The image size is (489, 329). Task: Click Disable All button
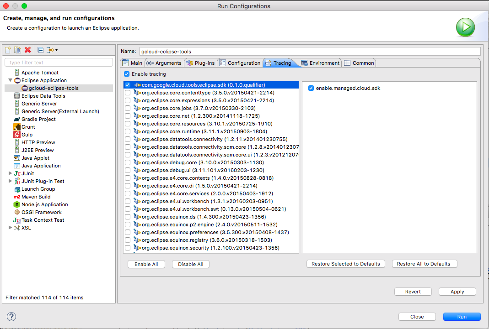click(x=191, y=264)
